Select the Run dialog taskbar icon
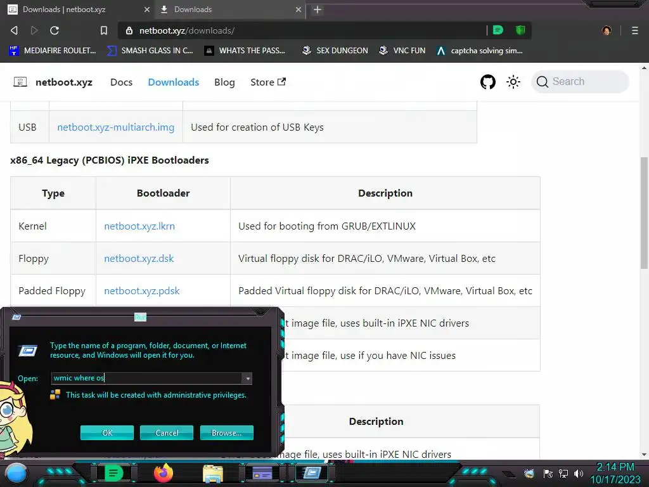Screen dimensions: 649x487 312,473
